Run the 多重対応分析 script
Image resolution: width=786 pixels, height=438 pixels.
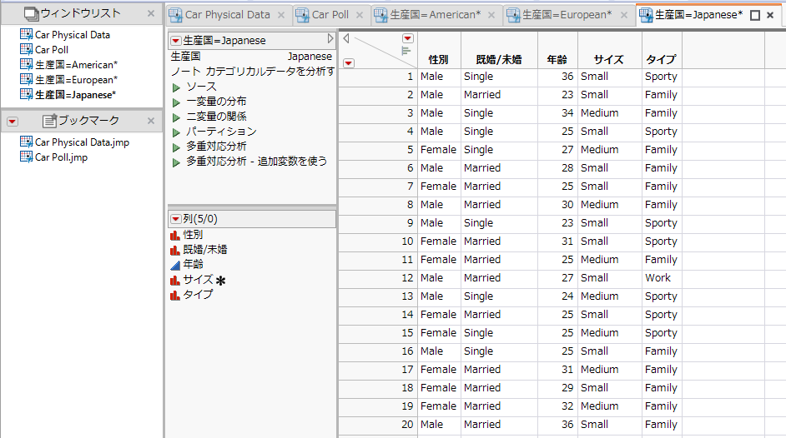pos(176,148)
